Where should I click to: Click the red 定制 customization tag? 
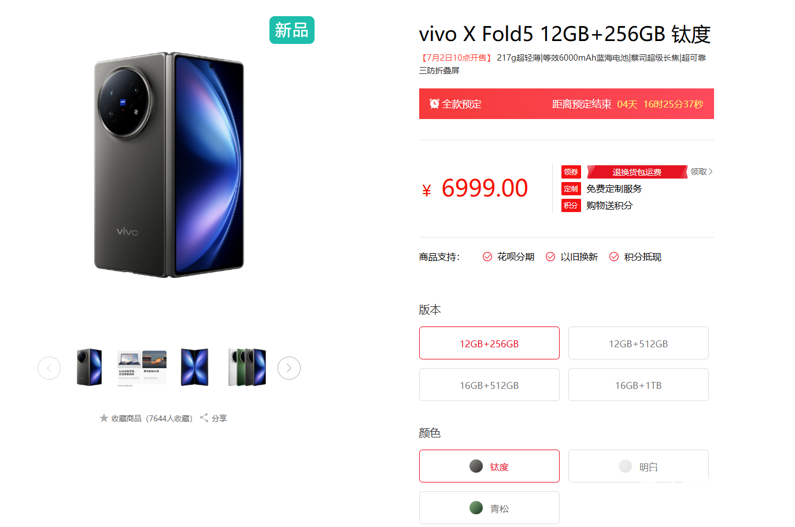point(571,189)
